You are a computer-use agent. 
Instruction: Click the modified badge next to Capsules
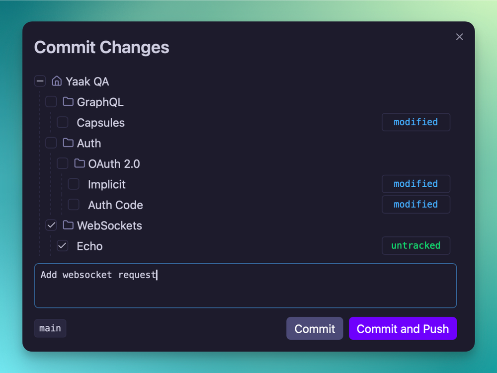415,122
